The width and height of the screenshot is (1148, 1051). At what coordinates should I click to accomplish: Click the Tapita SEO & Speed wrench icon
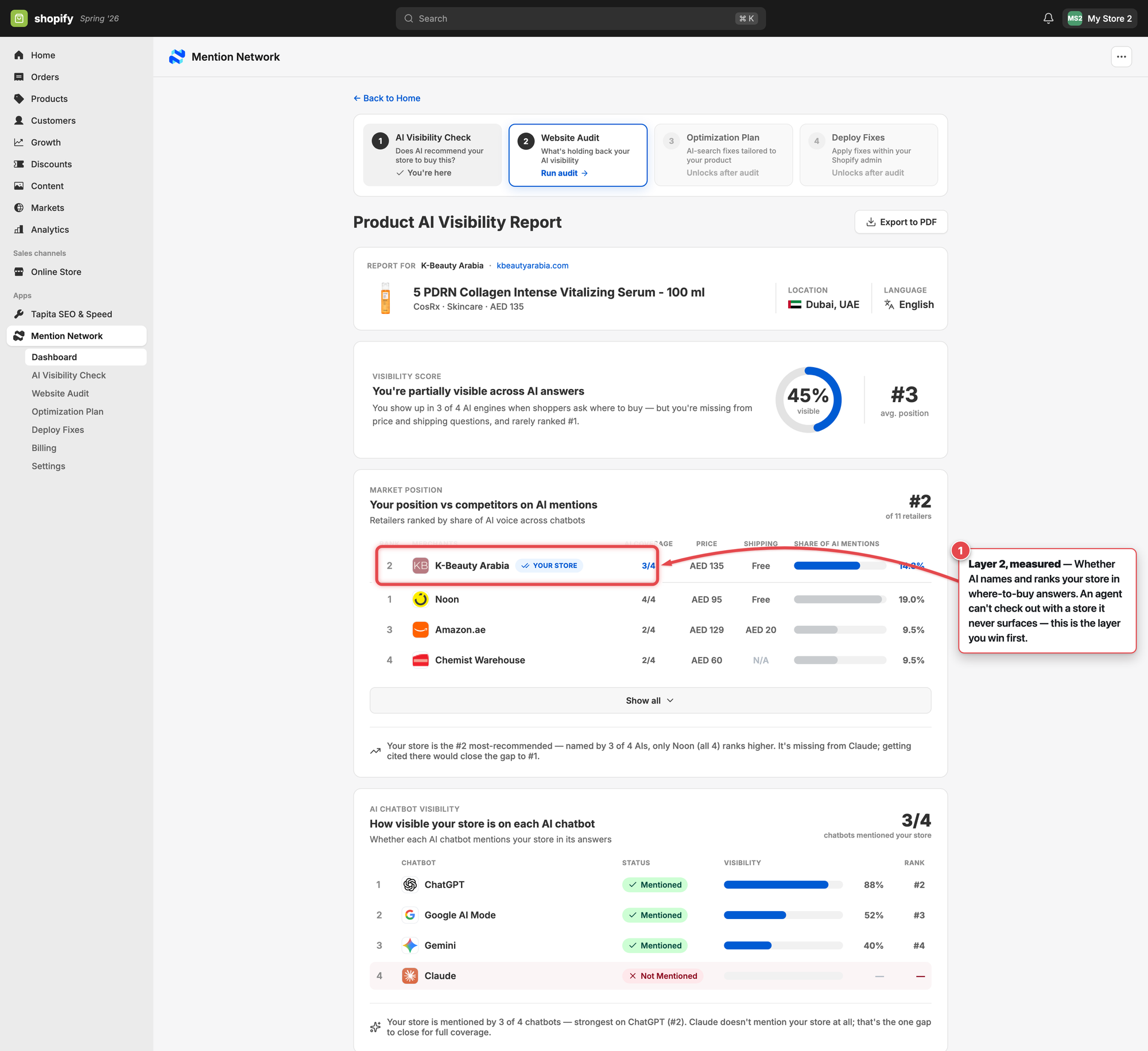(19, 314)
